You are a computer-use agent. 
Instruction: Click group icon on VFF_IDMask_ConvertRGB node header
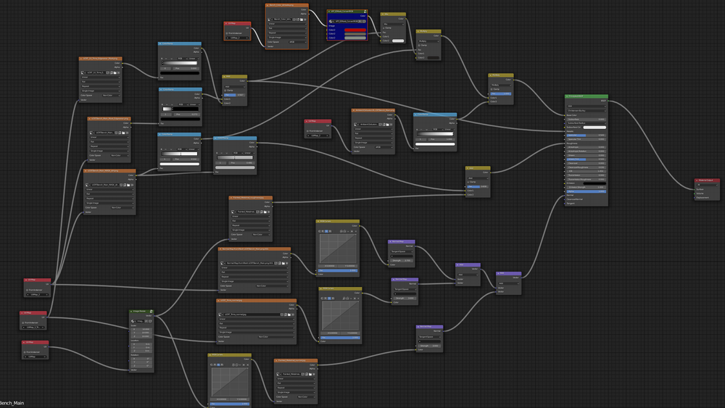tap(365, 12)
